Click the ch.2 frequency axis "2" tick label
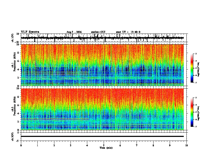Viewport: 210px width, 163px height. click(x=19, y=122)
